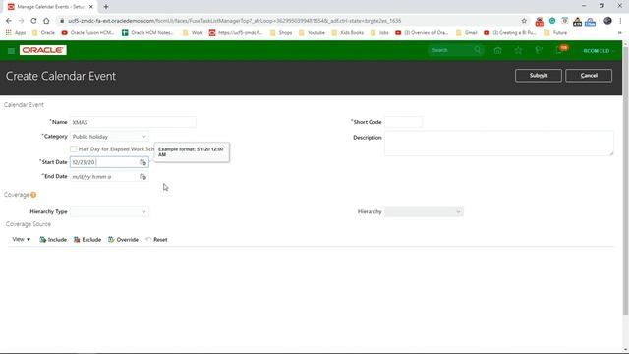Show more bookmarks with overflow chevron
Viewport: 629px width, 354px height.
620,32
